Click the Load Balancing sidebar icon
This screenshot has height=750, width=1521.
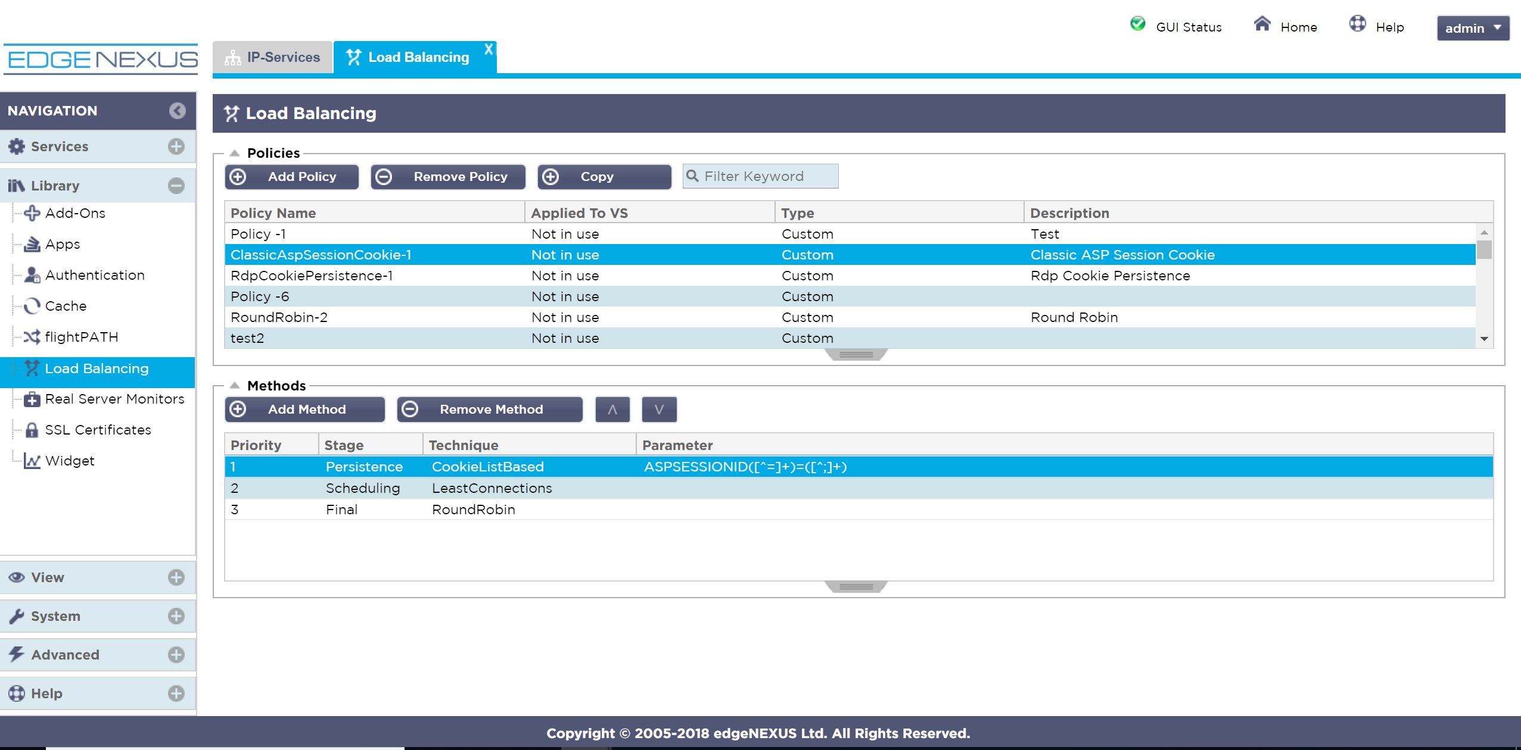tap(32, 368)
